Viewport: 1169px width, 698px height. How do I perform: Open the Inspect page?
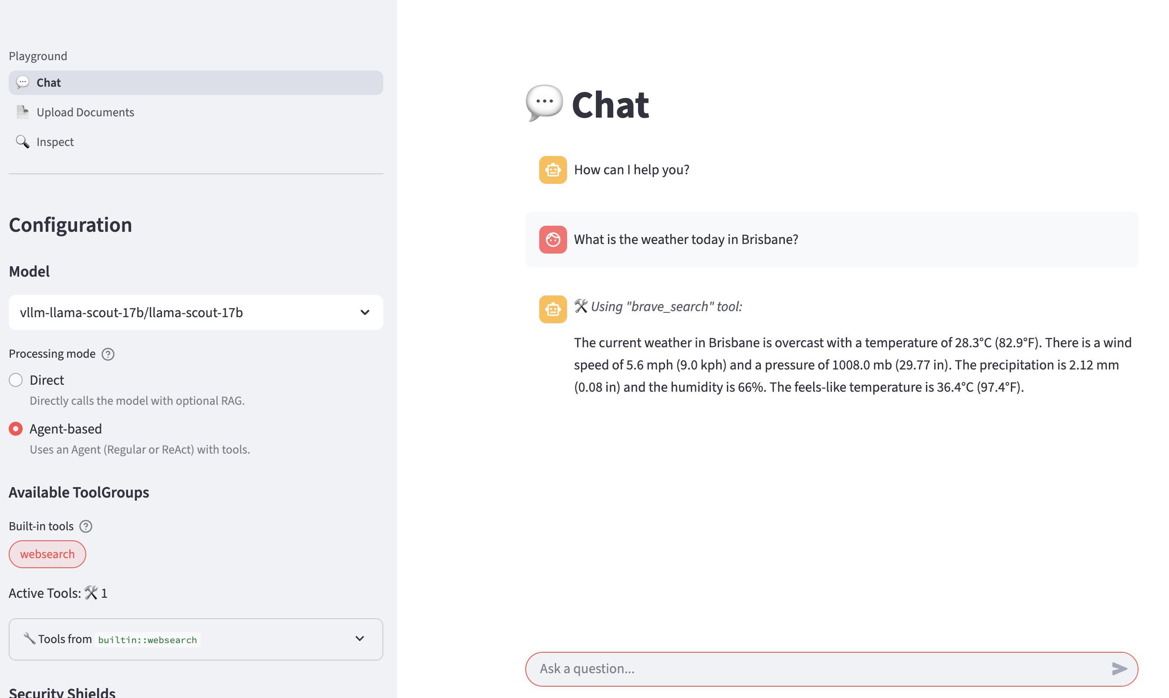click(x=55, y=142)
